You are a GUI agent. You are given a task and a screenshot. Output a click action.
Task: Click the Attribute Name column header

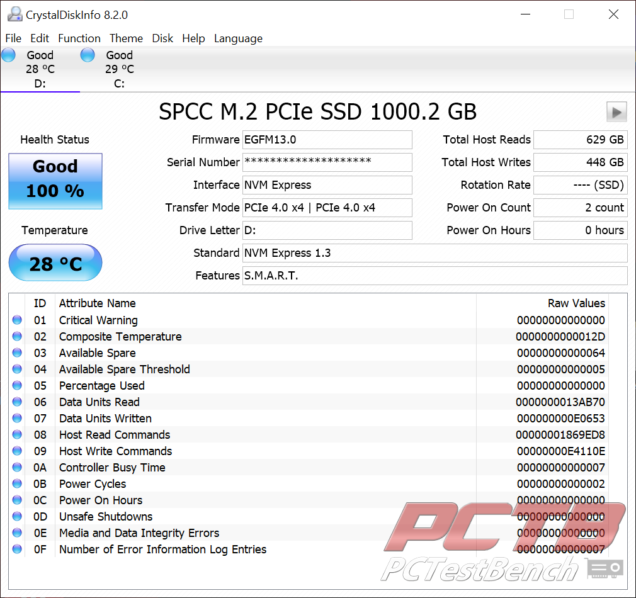98,303
